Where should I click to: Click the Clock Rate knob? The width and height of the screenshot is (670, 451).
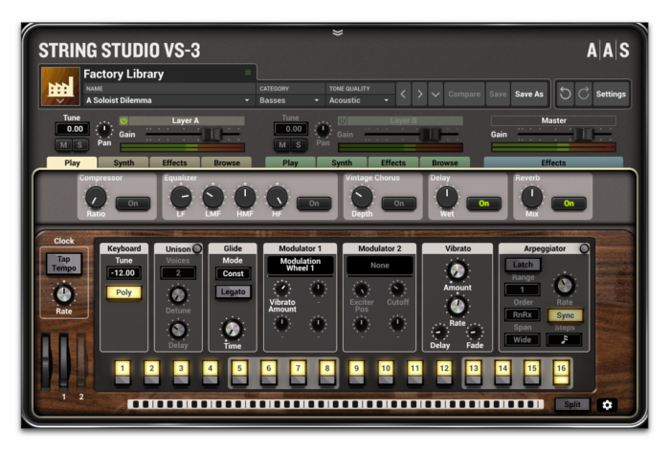(x=64, y=294)
